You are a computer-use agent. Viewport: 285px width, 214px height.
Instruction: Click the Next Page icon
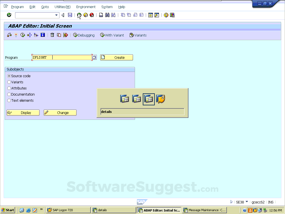(x=135, y=15)
